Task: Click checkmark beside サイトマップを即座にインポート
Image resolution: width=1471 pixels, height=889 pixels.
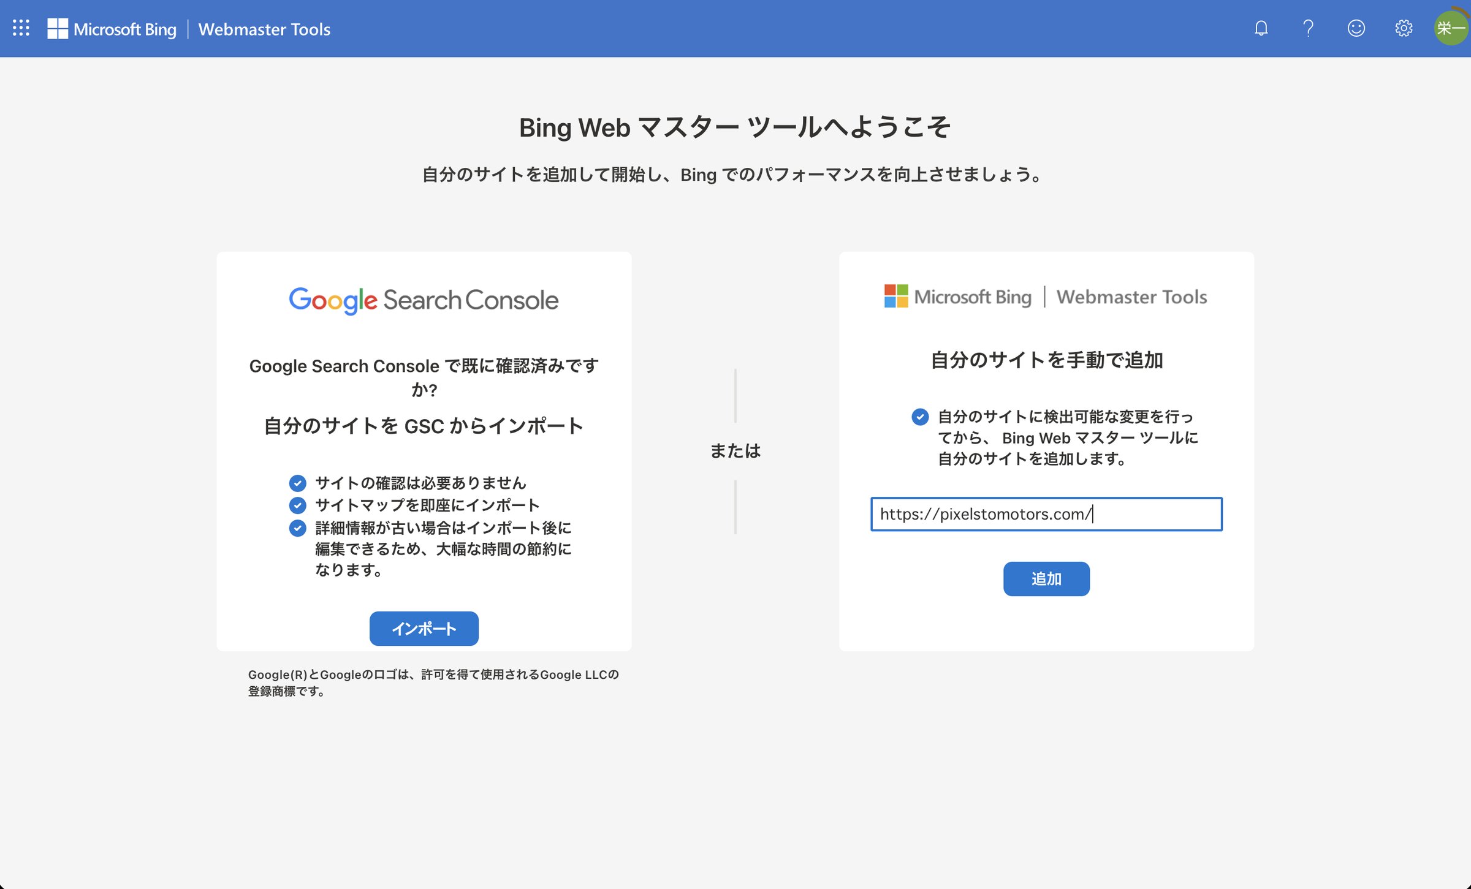Action: [297, 505]
